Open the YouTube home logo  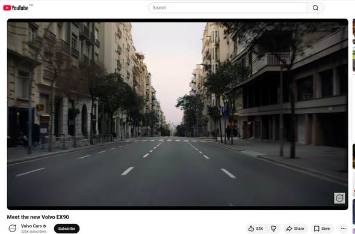click(x=16, y=8)
